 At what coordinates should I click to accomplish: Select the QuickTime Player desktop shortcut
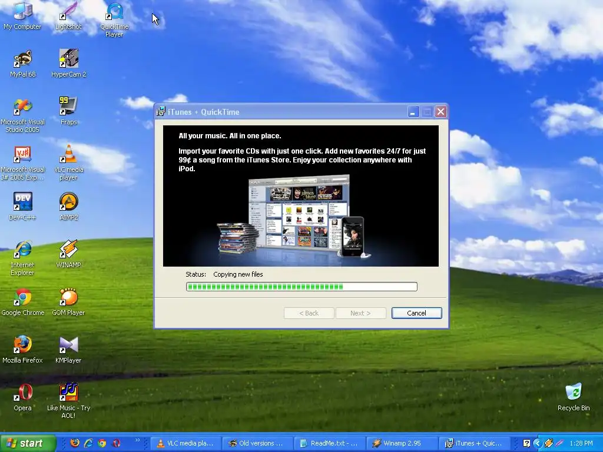[x=114, y=20]
